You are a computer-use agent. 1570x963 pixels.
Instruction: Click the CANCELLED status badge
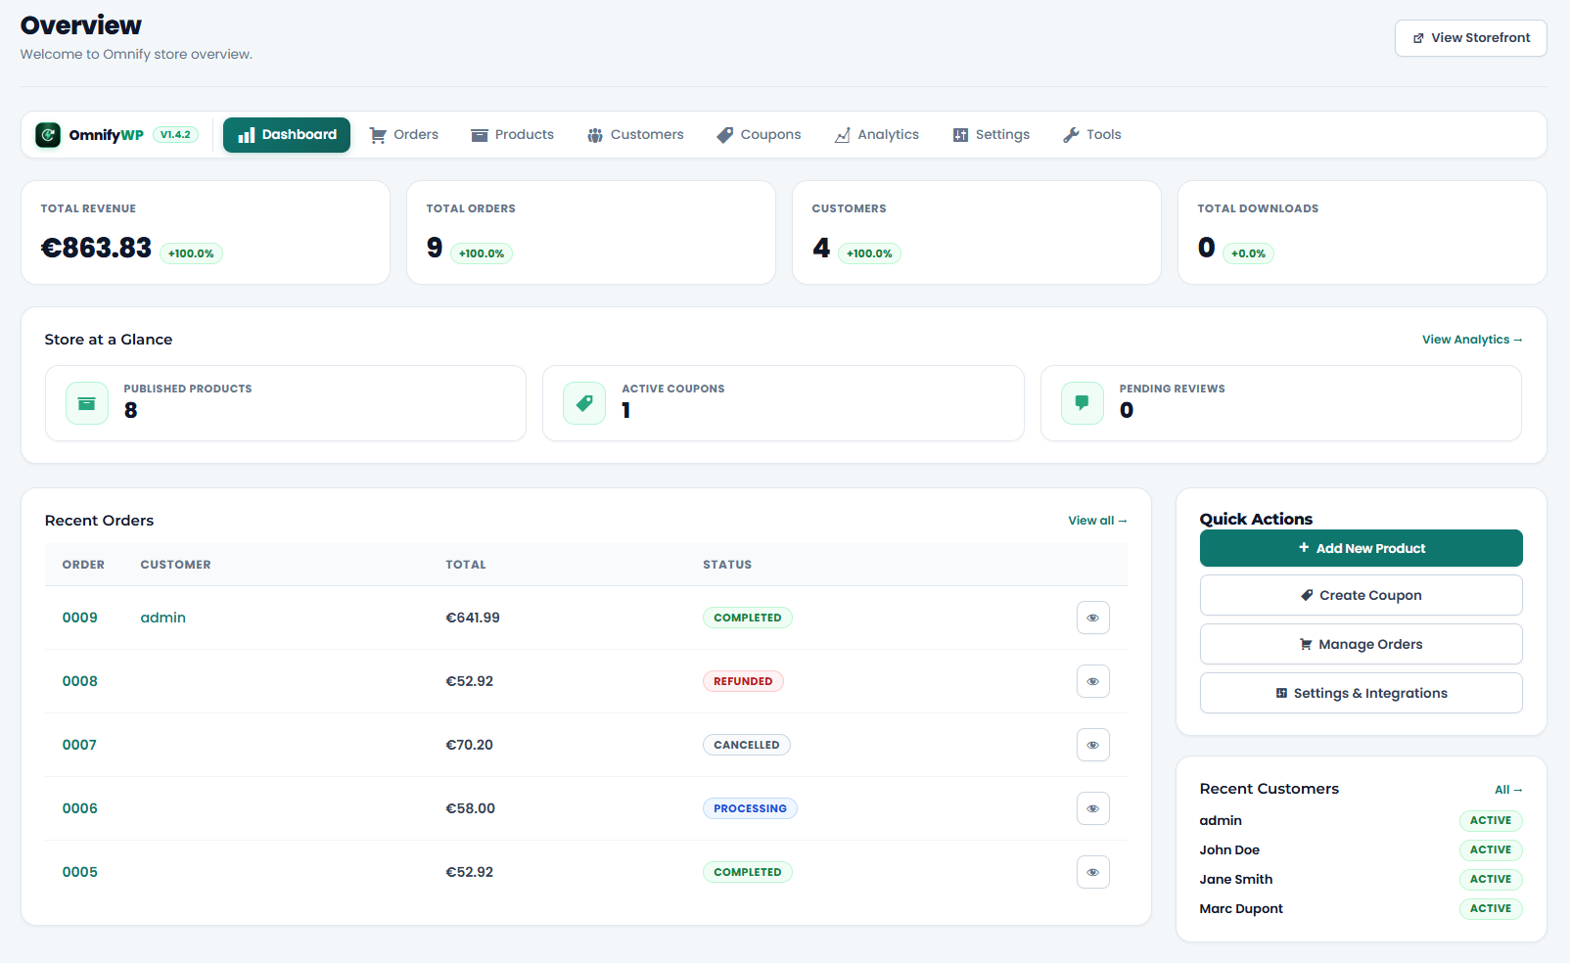747,745
